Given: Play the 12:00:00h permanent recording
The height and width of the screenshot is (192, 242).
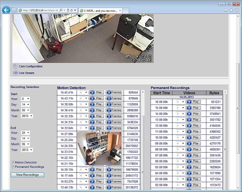Looking at the screenshot, I should [x=194, y=125].
